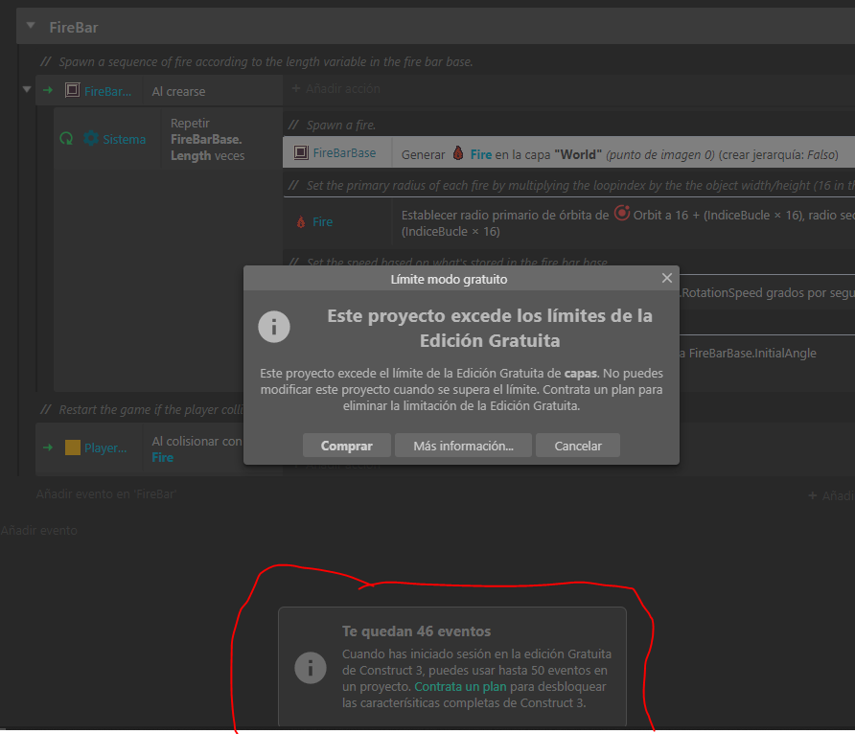Click the FireBarBase object name in action
Screen dimensions: 855x734
pos(344,153)
